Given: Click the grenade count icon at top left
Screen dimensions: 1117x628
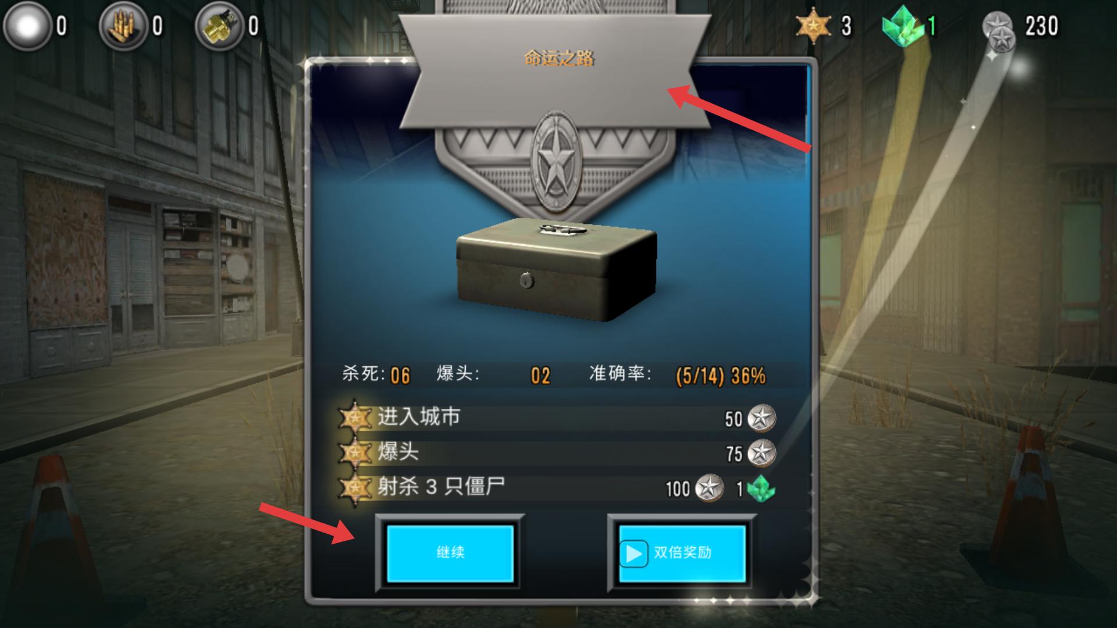Looking at the screenshot, I should click(26, 26).
